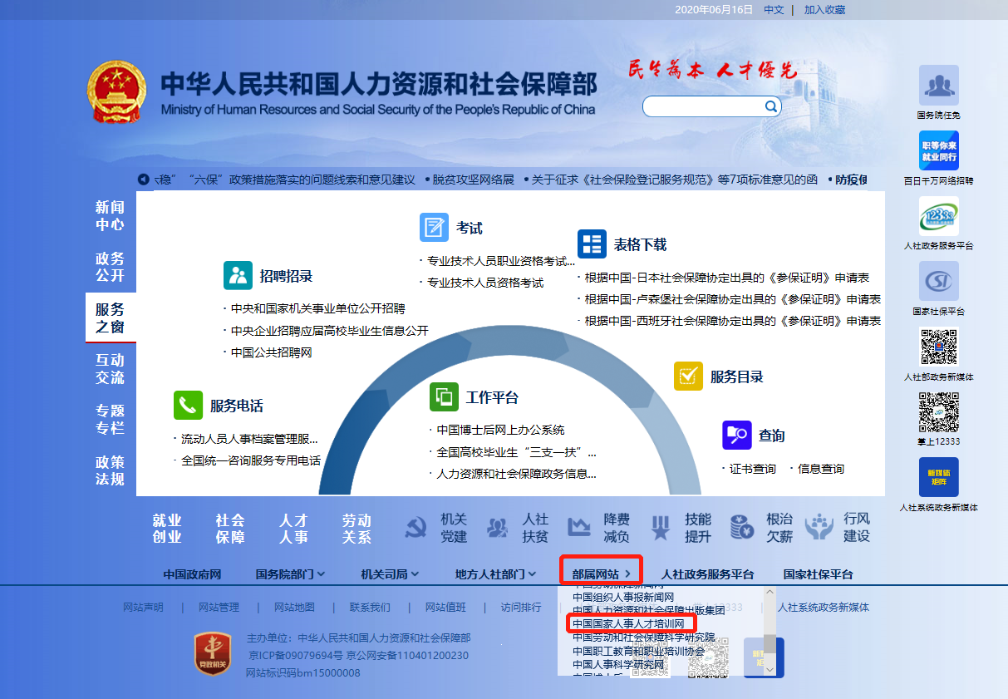The width and height of the screenshot is (1008, 699).
Task: Open the 表格下载 forms download icon
Action: 592,244
